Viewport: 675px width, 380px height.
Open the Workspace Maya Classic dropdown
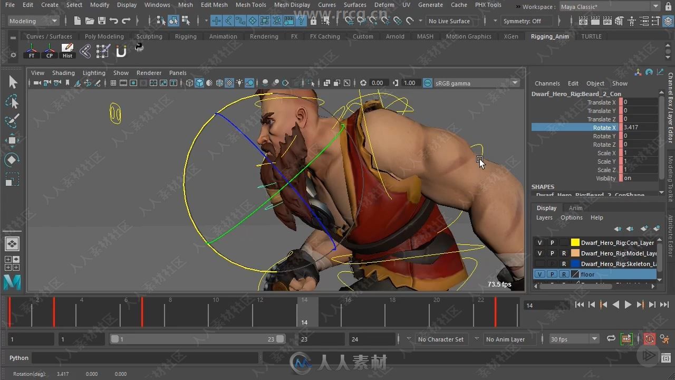pos(610,7)
